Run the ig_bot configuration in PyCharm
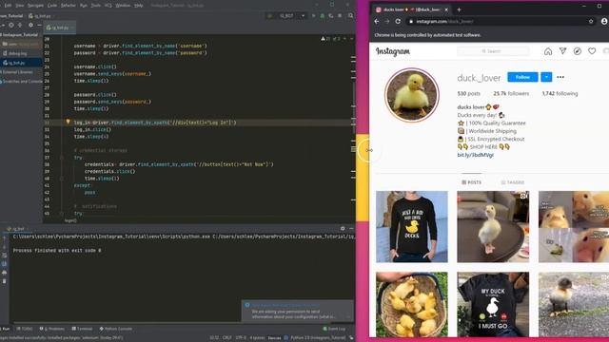The height and width of the screenshot is (342, 609). point(313,16)
